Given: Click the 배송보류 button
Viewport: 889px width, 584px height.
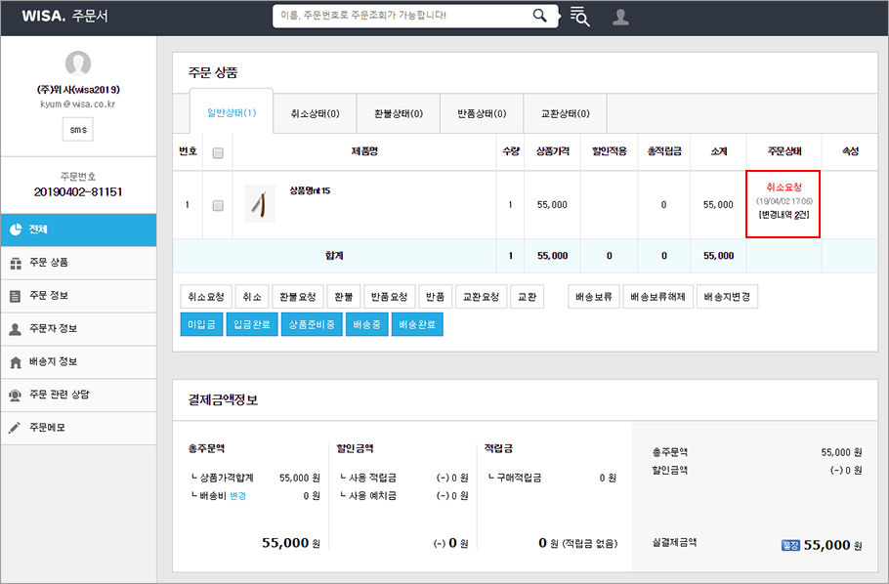Looking at the screenshot, I should (594, 297).
